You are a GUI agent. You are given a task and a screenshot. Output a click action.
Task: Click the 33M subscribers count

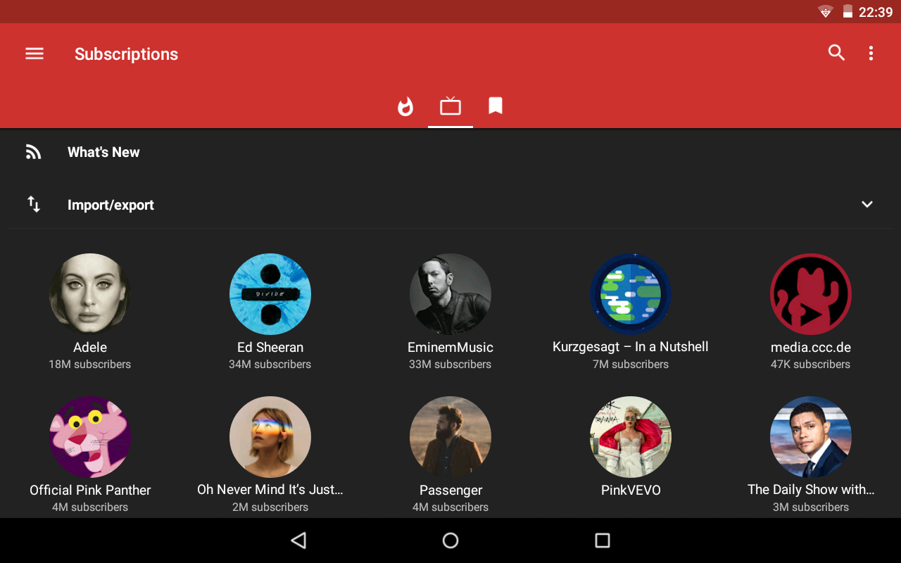pos(450,365)
